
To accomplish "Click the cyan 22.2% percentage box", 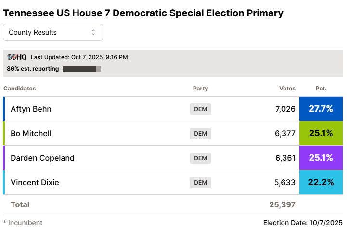I will tap(321, 182).
